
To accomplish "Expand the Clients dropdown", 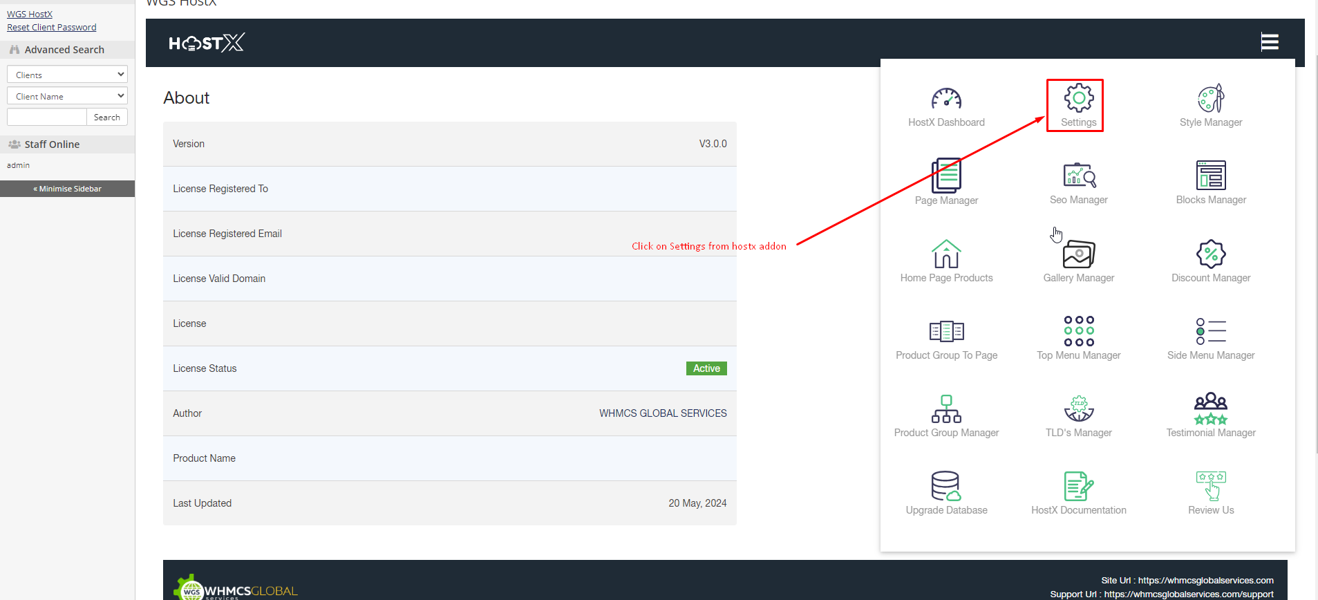I will click(x=67, y=75).
